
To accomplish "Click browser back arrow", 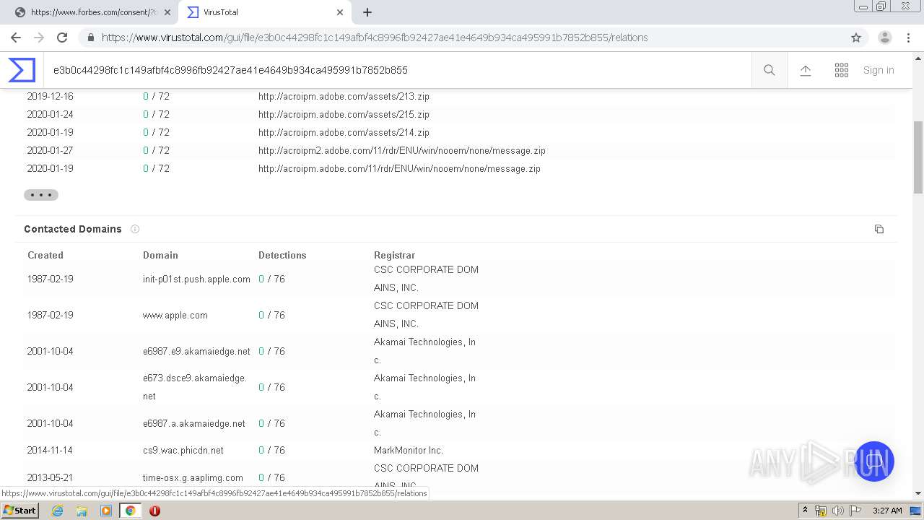I will pyautogui.click(x=16, y=38).
